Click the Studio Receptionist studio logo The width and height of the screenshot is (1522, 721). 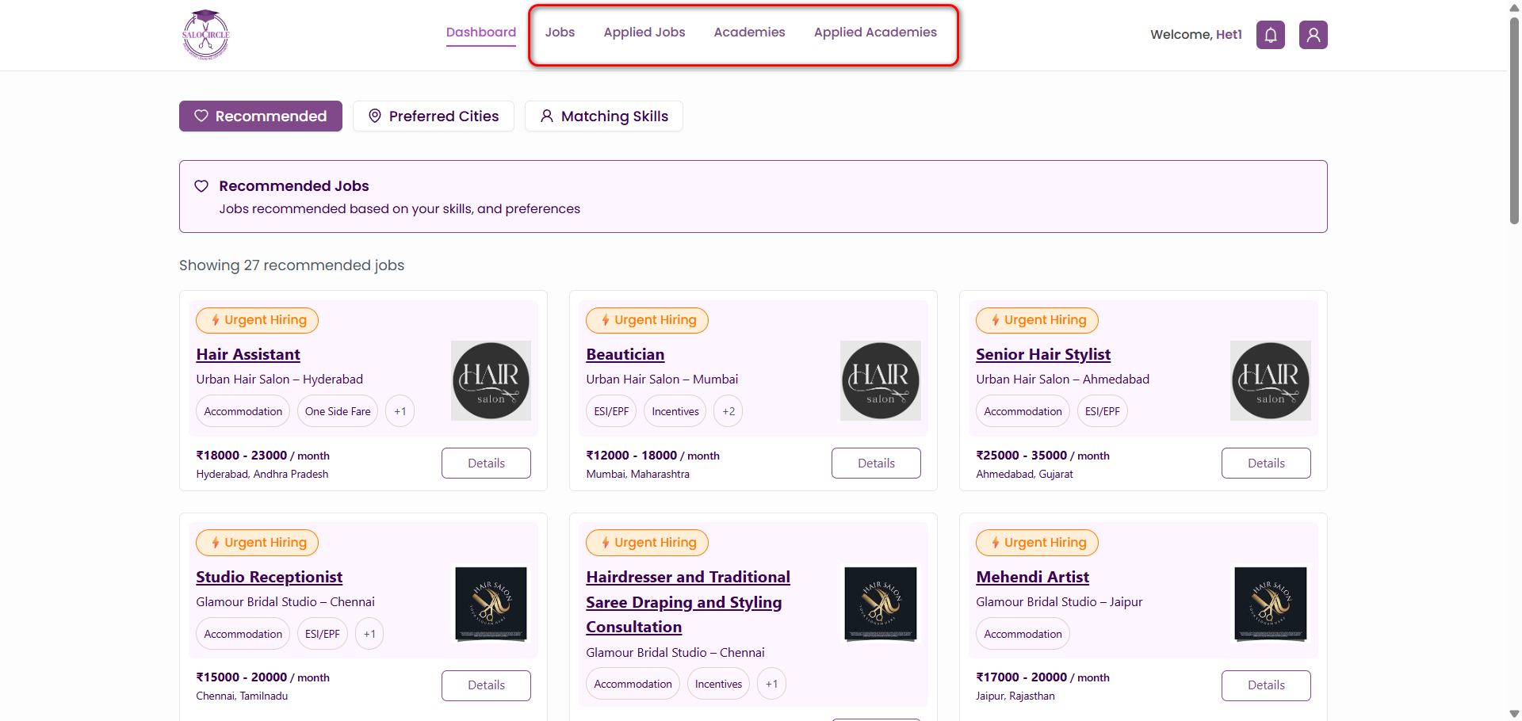(x=491, y=604)
